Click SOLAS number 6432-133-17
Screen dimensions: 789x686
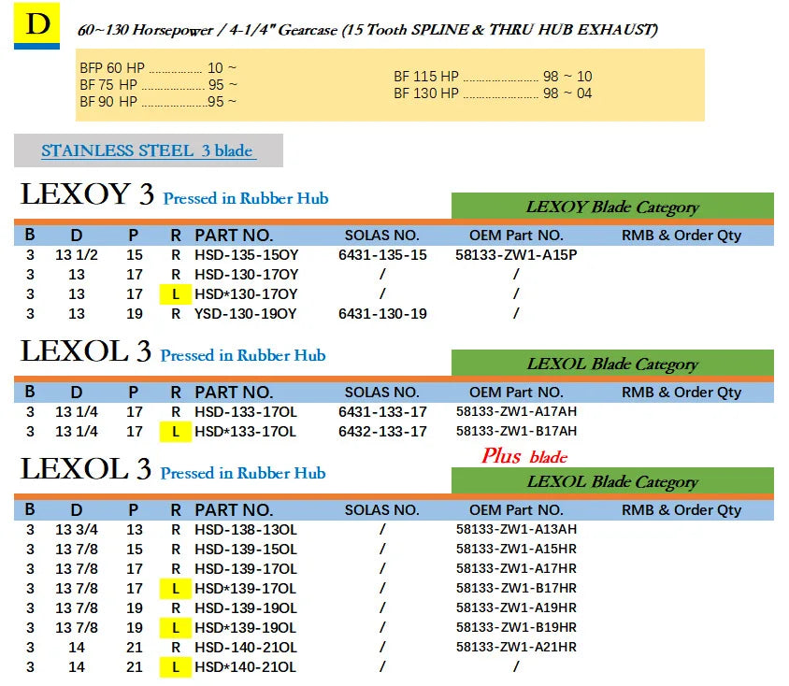click(x=382, y=432)
